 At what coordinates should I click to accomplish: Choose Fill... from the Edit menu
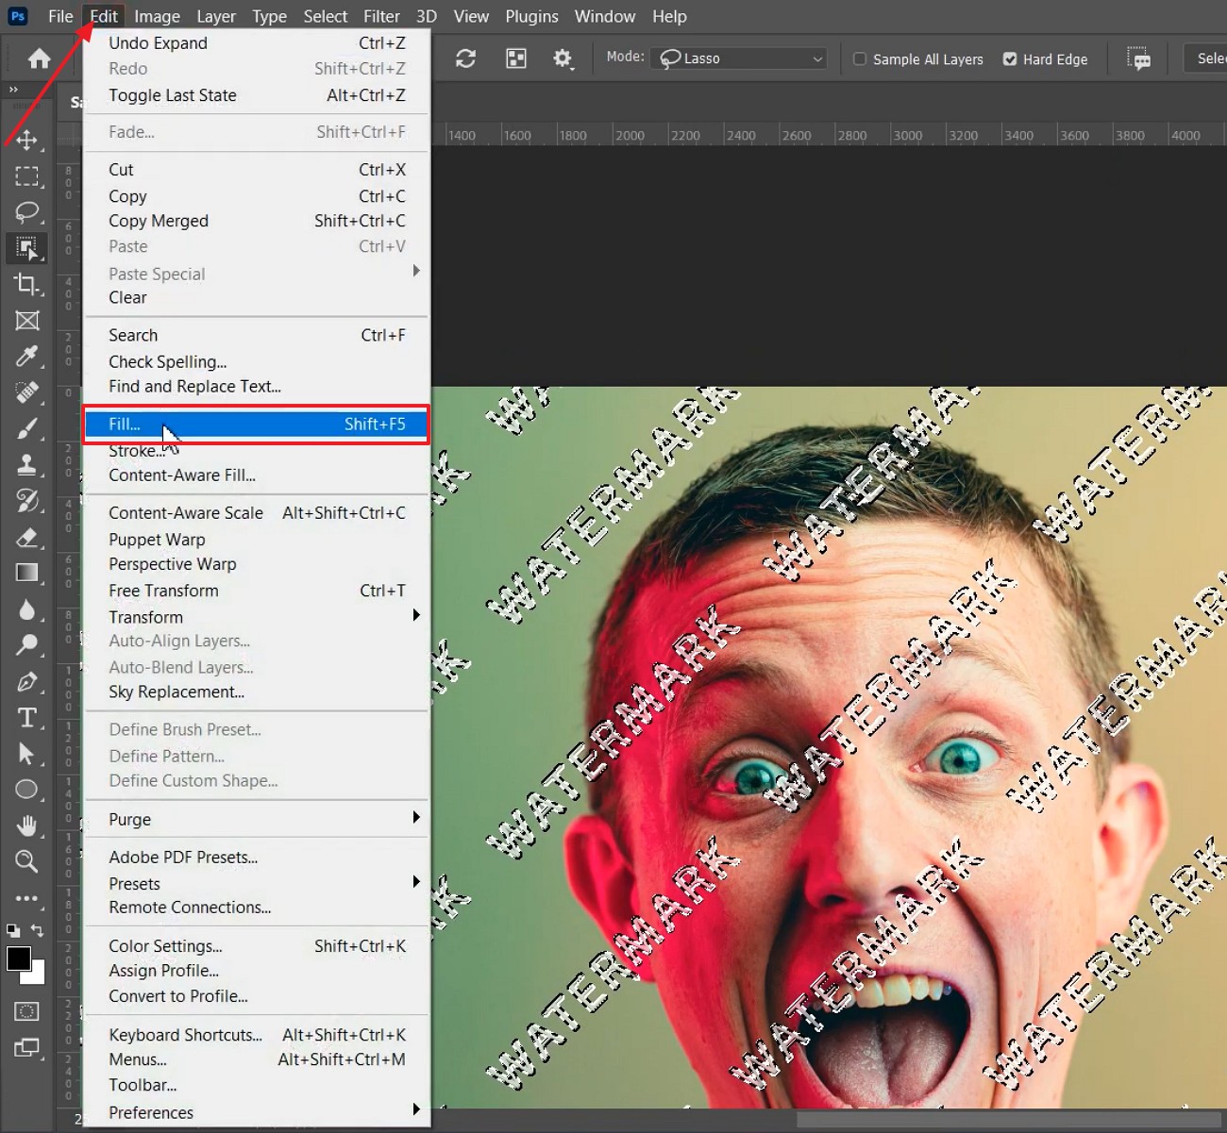click(x=258, y=425)
